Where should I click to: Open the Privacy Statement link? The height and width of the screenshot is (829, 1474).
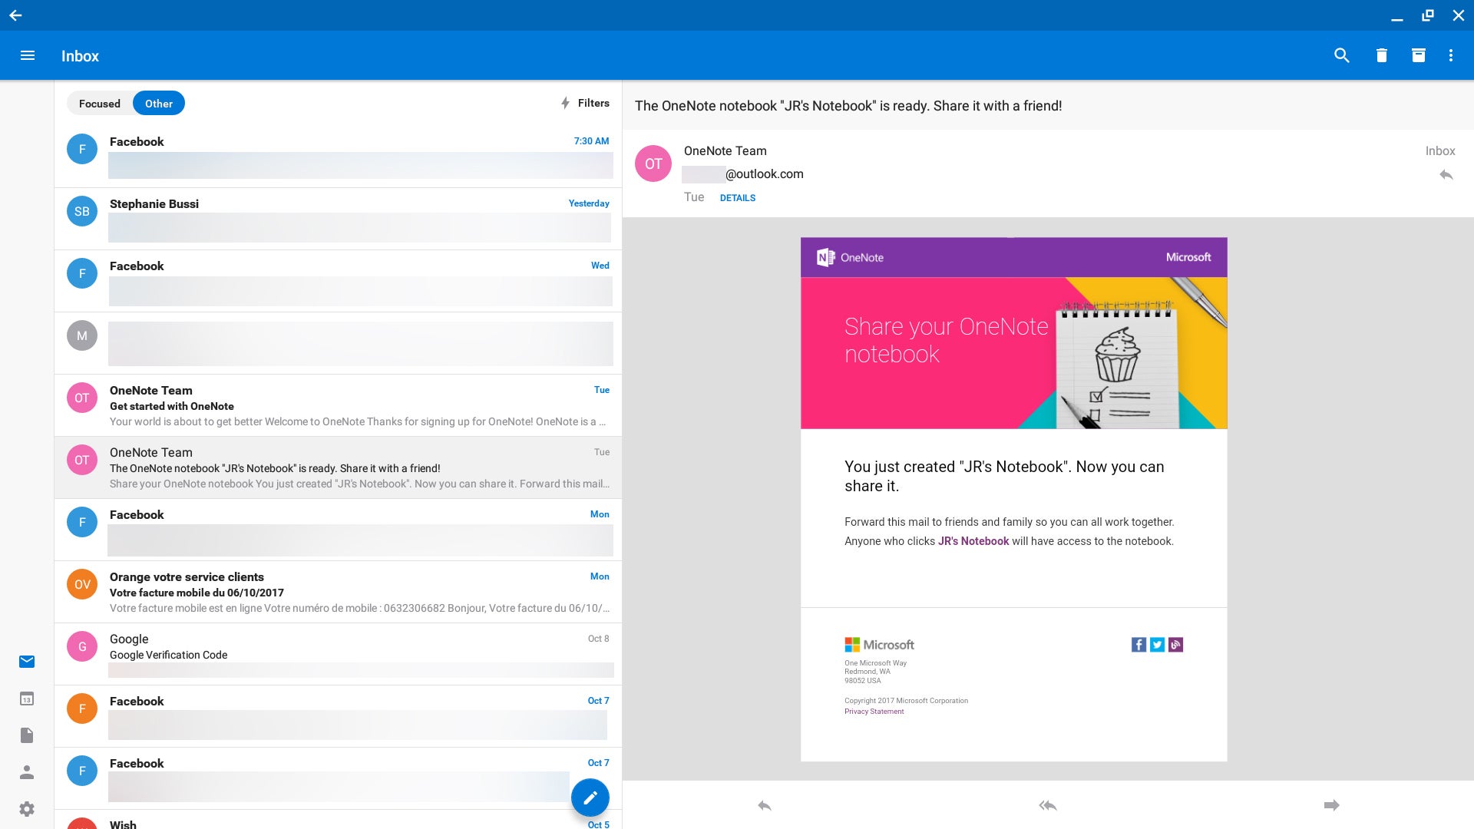click(874, 712)
